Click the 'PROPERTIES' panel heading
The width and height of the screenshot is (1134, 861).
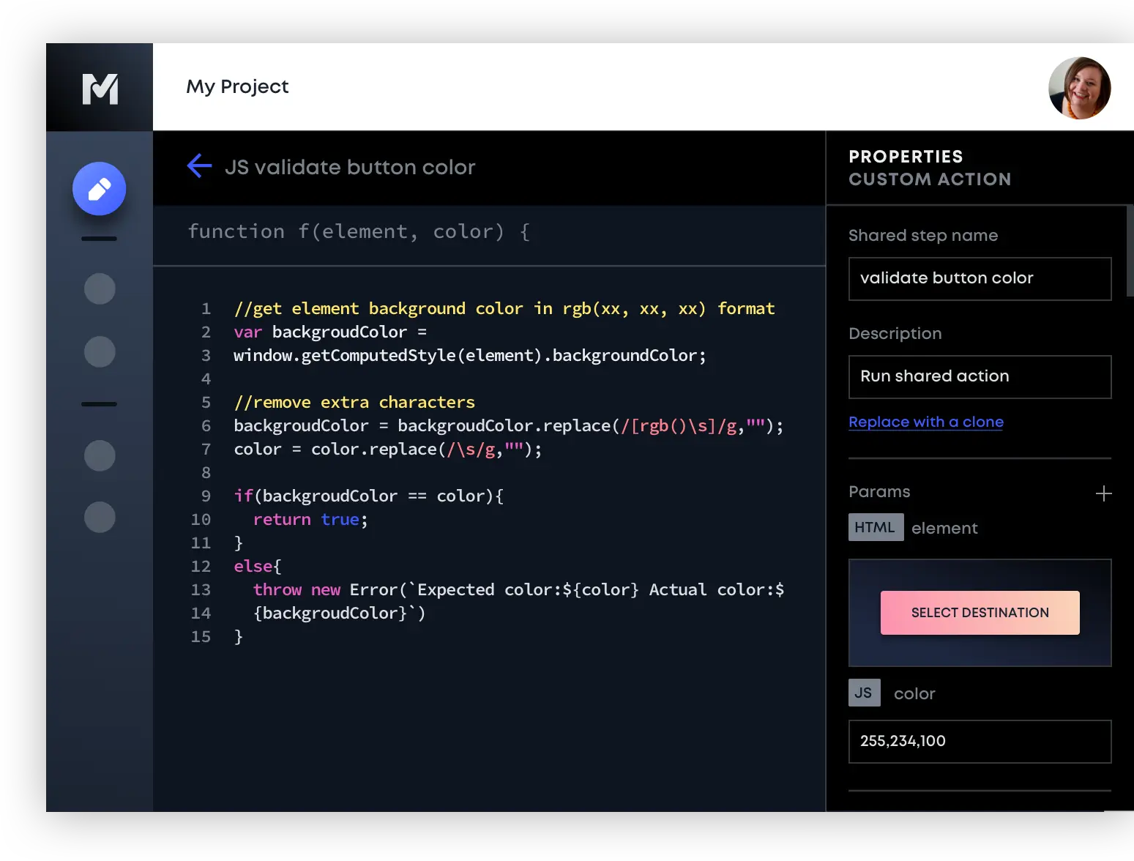click(x=906, y=157)
